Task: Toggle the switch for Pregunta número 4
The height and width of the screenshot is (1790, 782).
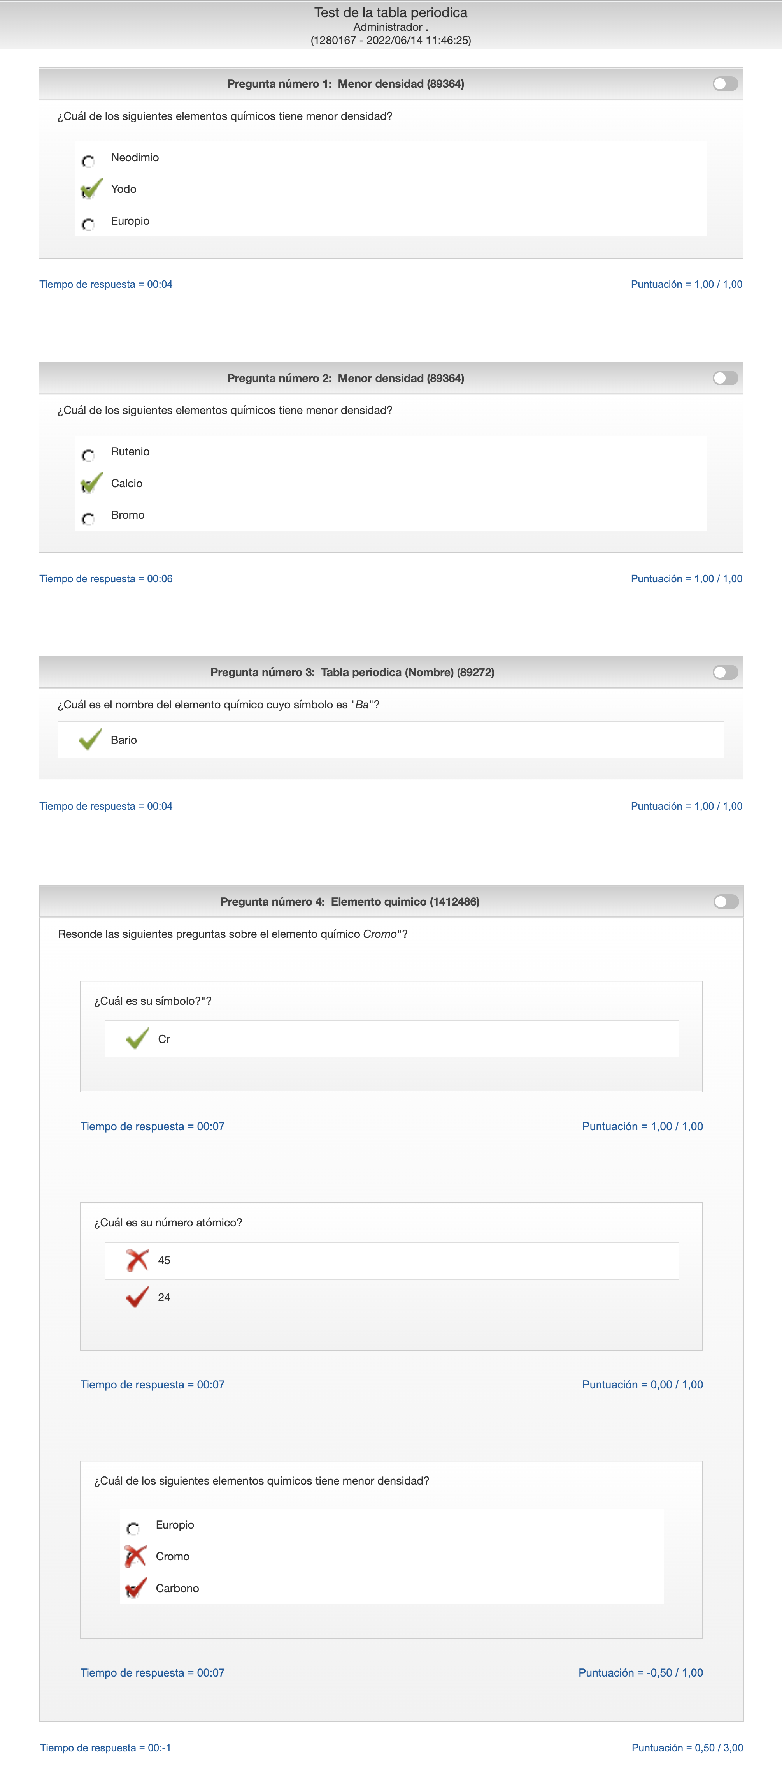Action: coord(726,901)
